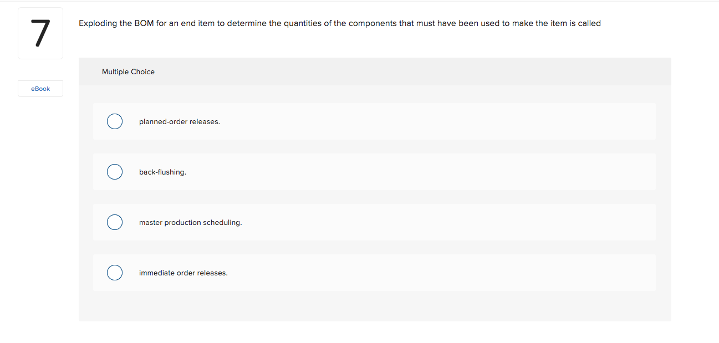719x343 pixels.
Task: Click the Multiple Choice header label
Action: coord(128,71)
